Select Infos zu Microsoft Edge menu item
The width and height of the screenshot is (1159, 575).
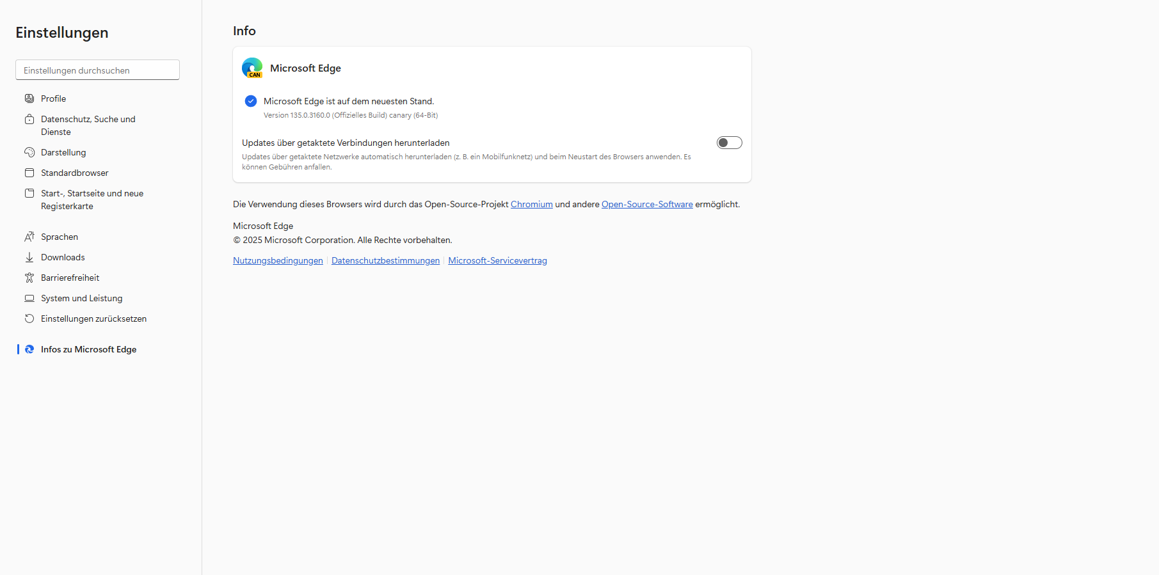pyautogui.click(x=88, y=349)
